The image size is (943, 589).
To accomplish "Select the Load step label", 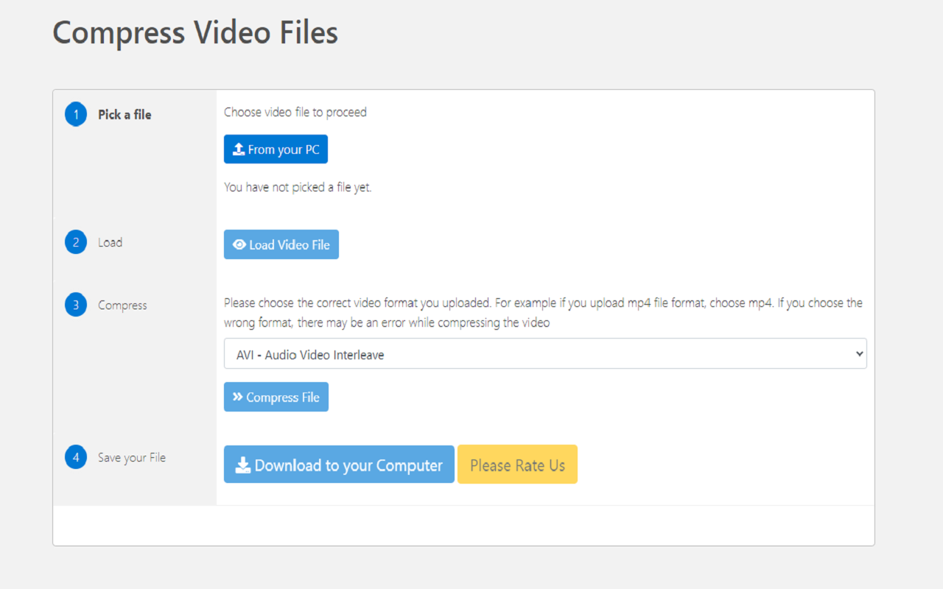I will [x=110, y=242].
